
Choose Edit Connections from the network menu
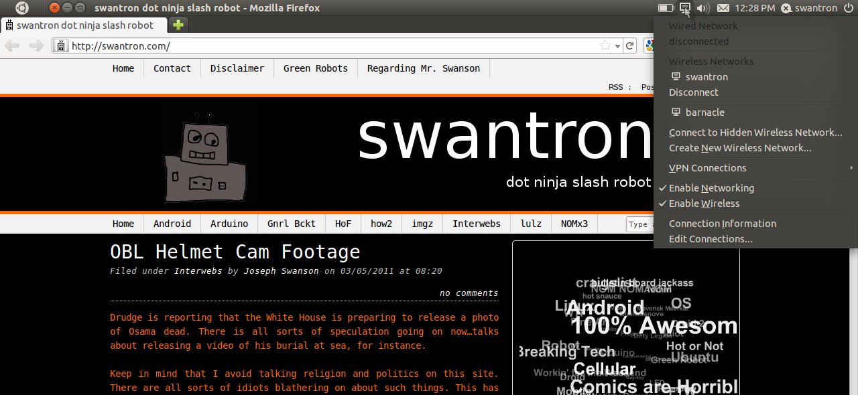point(710,239)
